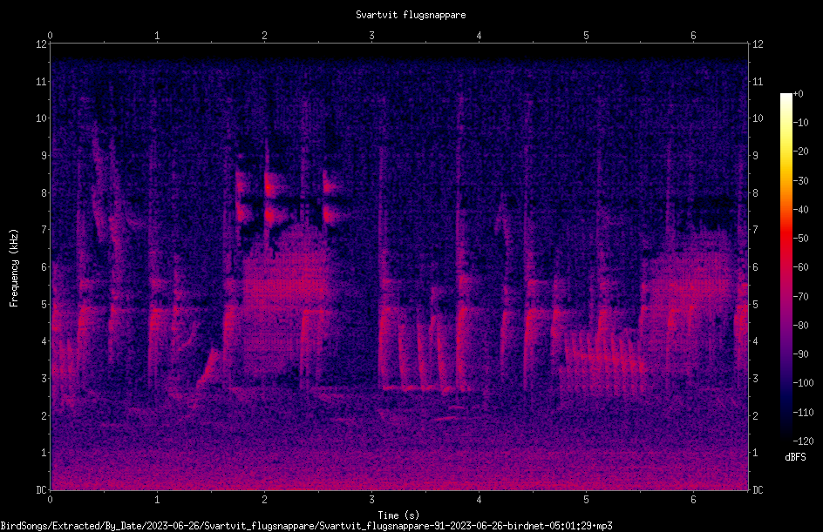Screen dimensions: 823x532
Task: Click the '-110' color bar level label
Action: (803, 413)
